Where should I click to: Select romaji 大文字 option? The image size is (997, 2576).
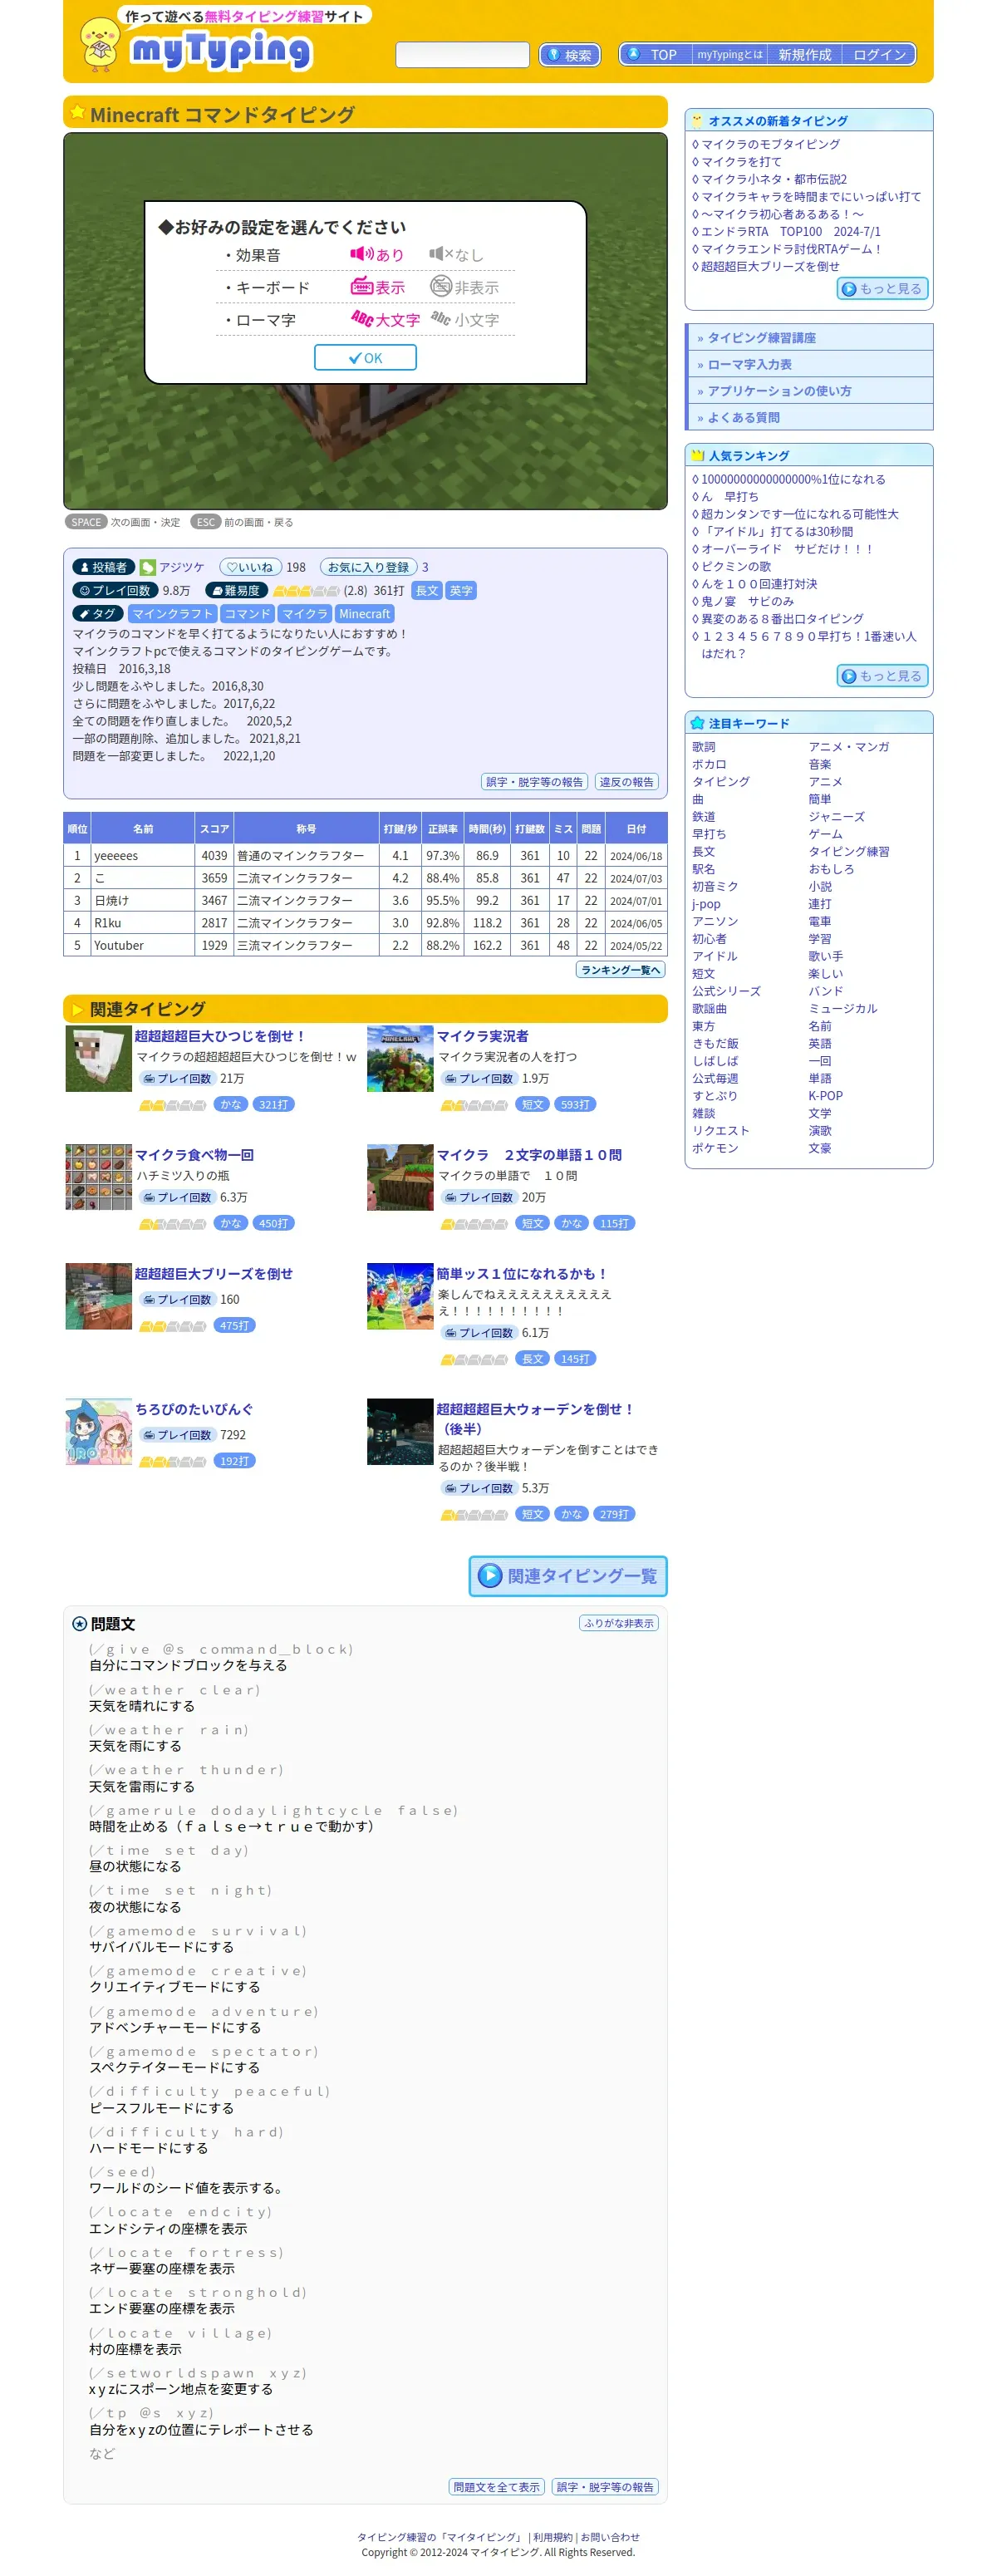[x=385, y=320]
